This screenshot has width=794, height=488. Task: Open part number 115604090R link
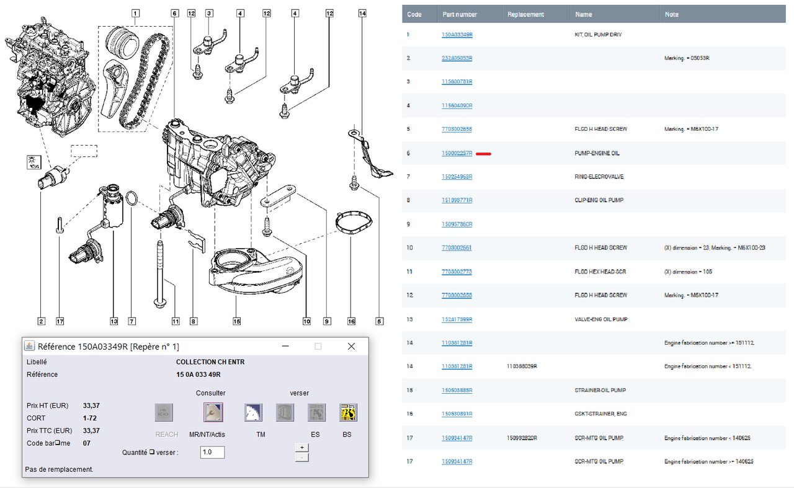point(457,105)
